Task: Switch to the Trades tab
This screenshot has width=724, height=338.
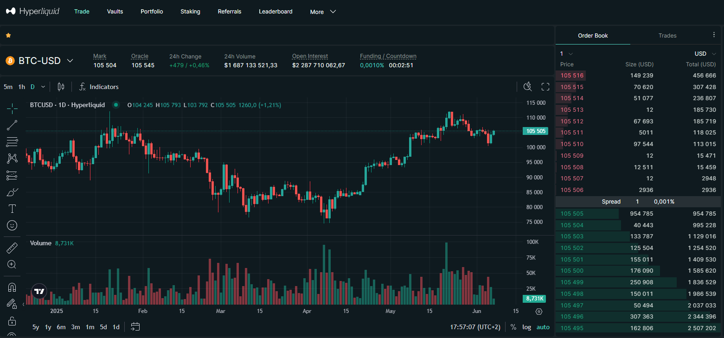Action: pyautogui.click(x=667, y=35)
